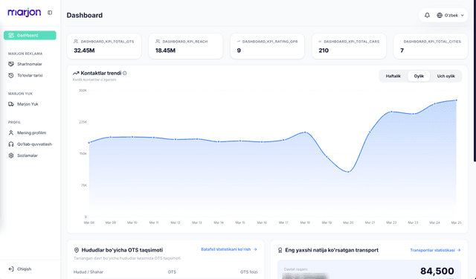476x279 pixels.
Task: Click the Mar 22 data point
Action: point(391,112)
